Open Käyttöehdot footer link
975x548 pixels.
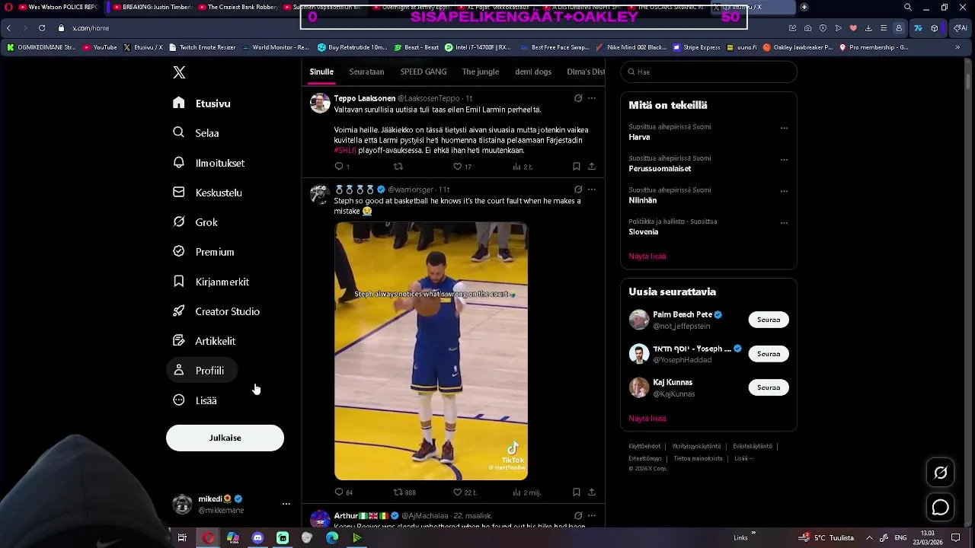click(x=644, y=446)
